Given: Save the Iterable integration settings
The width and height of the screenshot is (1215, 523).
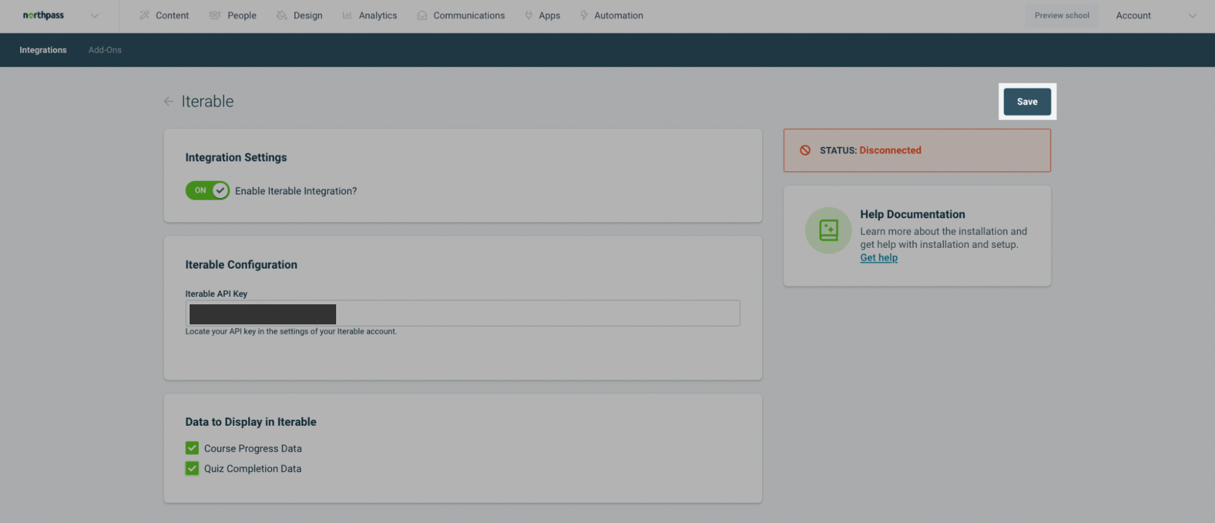Looking at the screenshot, I should click(1027, 101).
